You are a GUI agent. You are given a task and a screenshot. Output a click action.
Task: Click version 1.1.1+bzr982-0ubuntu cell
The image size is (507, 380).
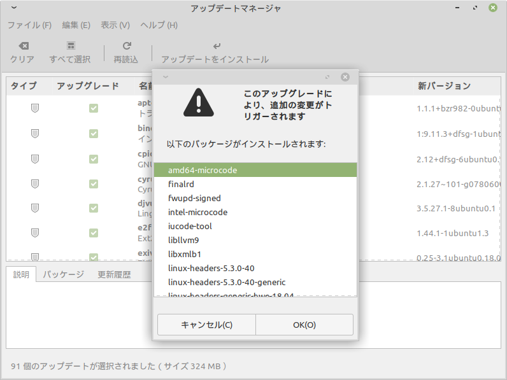[459, 109]
